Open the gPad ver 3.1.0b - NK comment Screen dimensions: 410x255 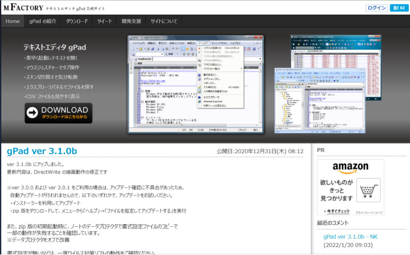pyautogui.click(x=350, y=237)
